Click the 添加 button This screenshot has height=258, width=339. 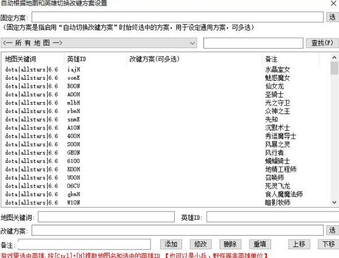(x=171, y=244)
